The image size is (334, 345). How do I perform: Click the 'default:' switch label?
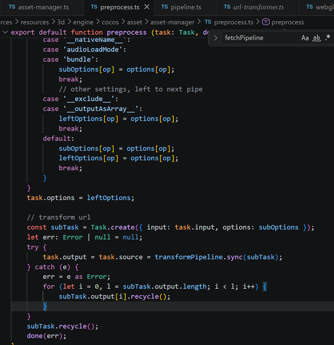(x=59, y=138)
